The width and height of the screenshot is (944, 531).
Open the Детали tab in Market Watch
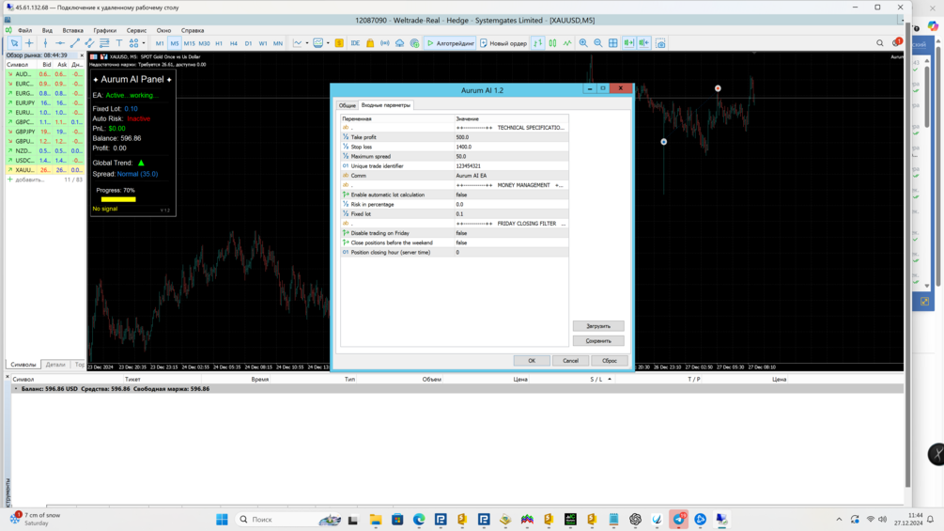pyautogui.click(x=55, y=365)
